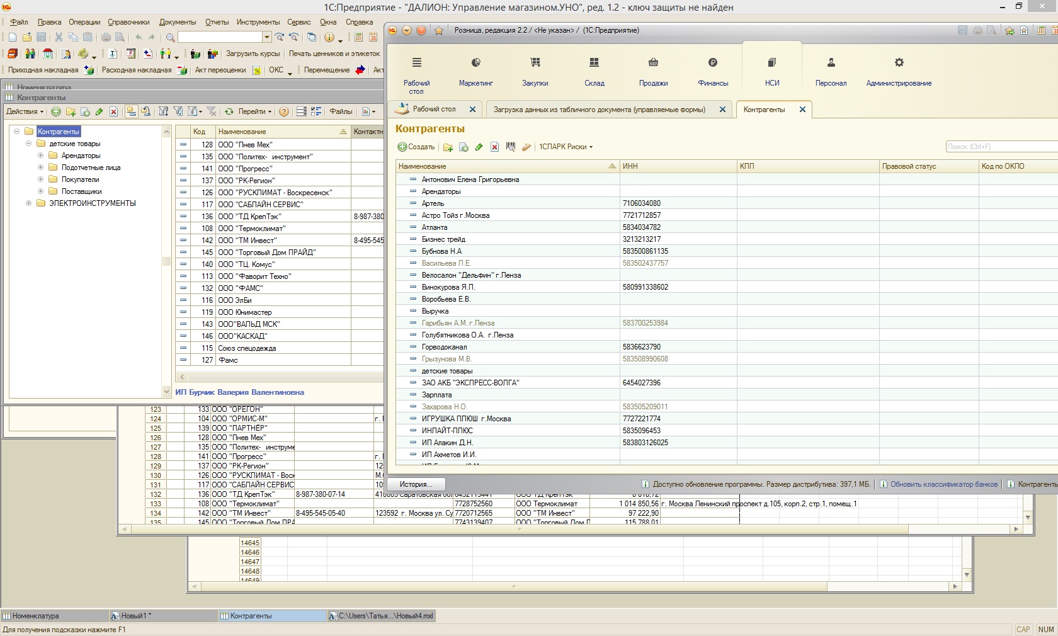Switch to Номенклатура window in bottom panel
The width and height of the screenshot is (1058, 636).
tap(54, 616)
